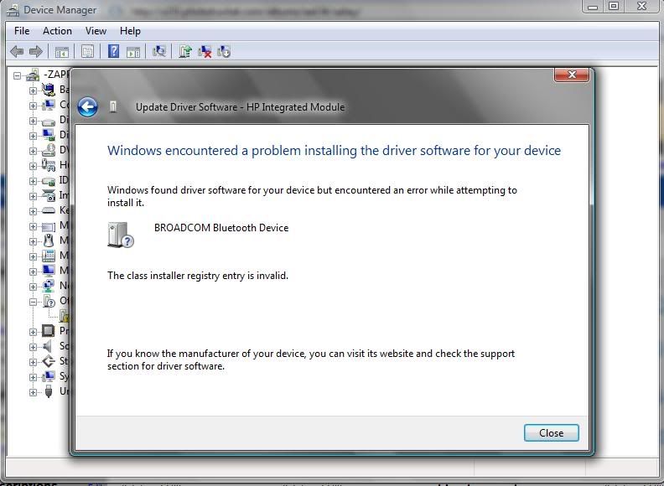
Task: Minimize the Device Manager window
Action: tap(593, 7)
